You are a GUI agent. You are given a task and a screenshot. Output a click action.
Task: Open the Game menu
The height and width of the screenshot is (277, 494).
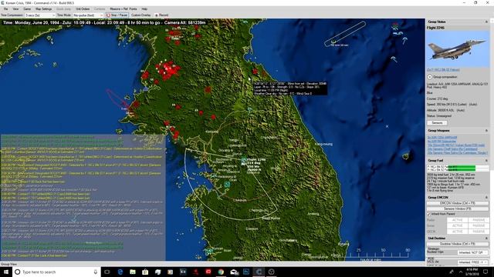click(27, 8)
